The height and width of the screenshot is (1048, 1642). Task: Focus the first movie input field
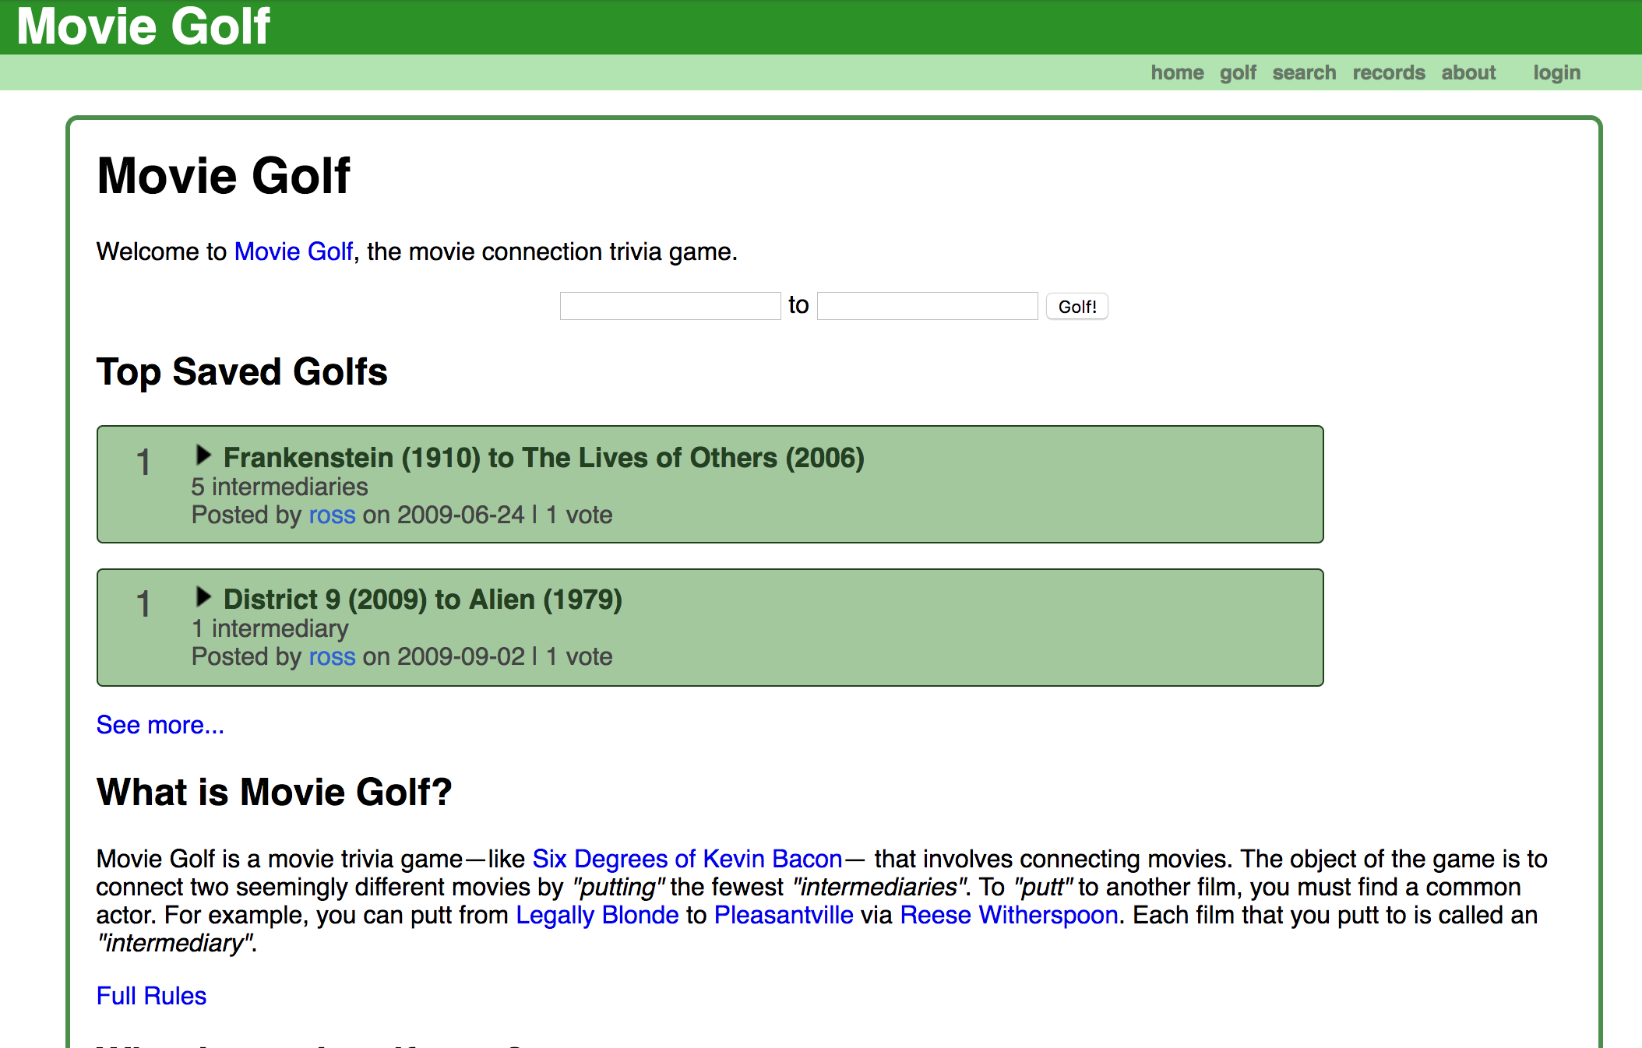pyautogui.click(x=670, y=306)
